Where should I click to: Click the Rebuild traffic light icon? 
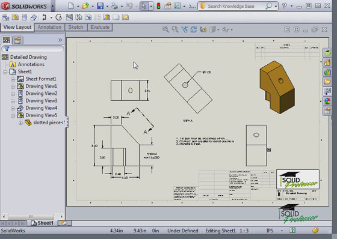[x=159, y=6]
